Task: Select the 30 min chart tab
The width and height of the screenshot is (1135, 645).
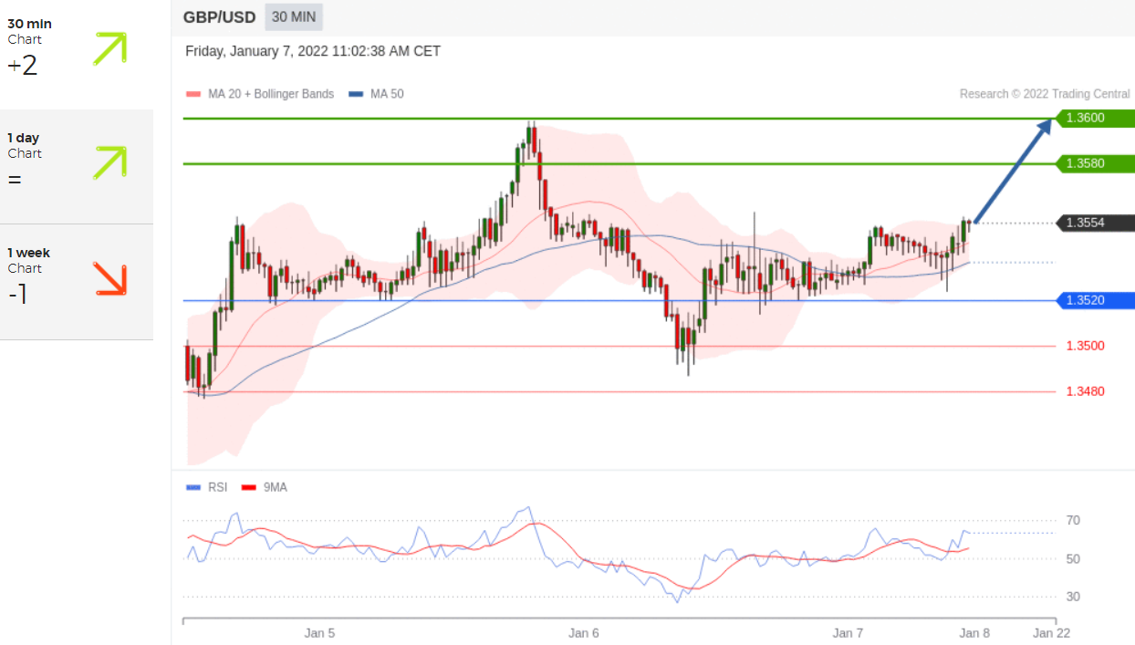Action: pyautogui.click(x=77, y=55)
